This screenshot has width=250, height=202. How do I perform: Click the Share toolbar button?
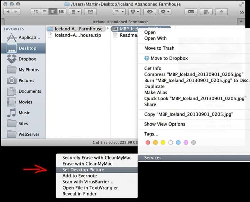tap(91, 12)
